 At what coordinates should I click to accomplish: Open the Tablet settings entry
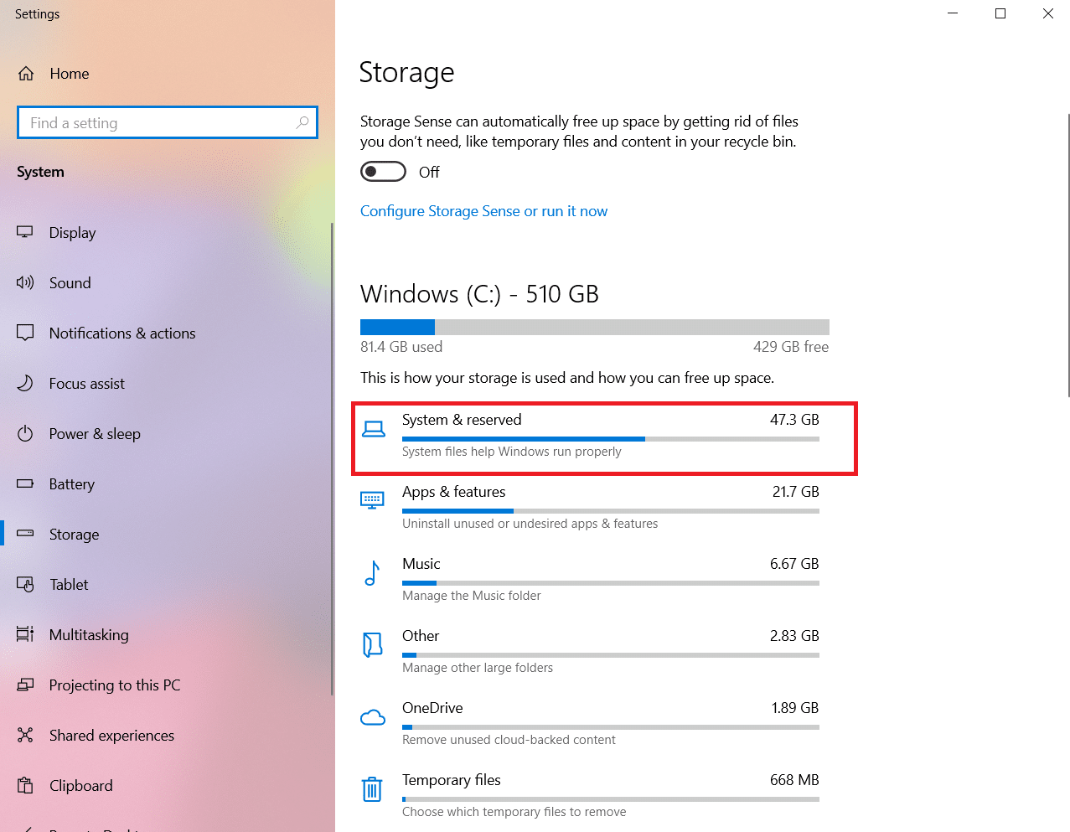tap(69, 584)
